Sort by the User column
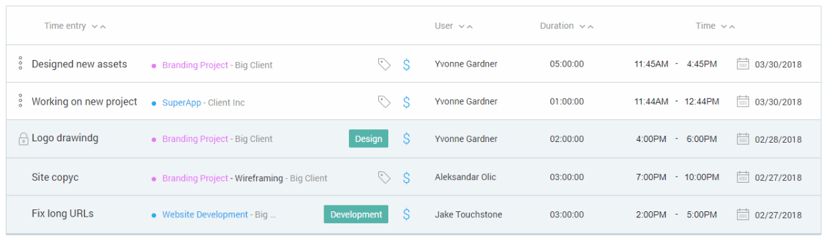The image size is (826, 240). point(454,26)
